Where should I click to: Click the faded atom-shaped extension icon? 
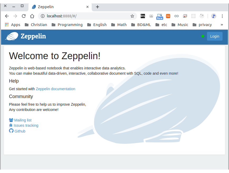(193, 16)
